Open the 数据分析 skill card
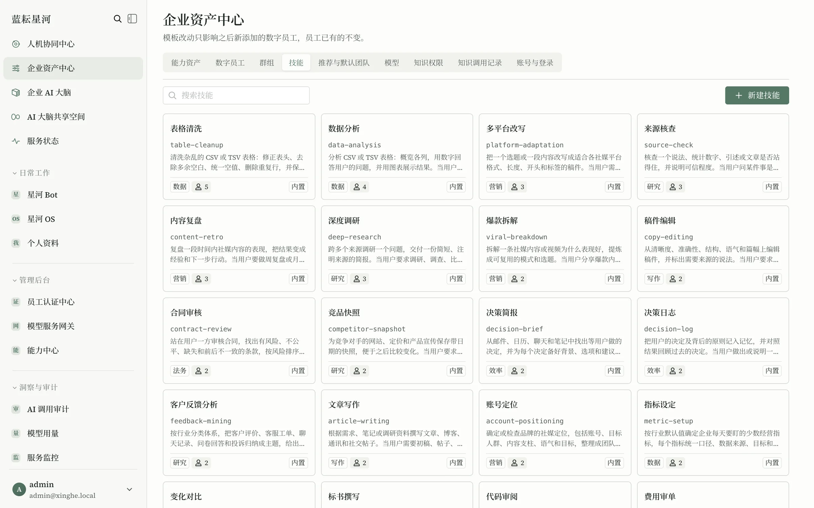This screenshot has width=814, height=508. (397, 156)
